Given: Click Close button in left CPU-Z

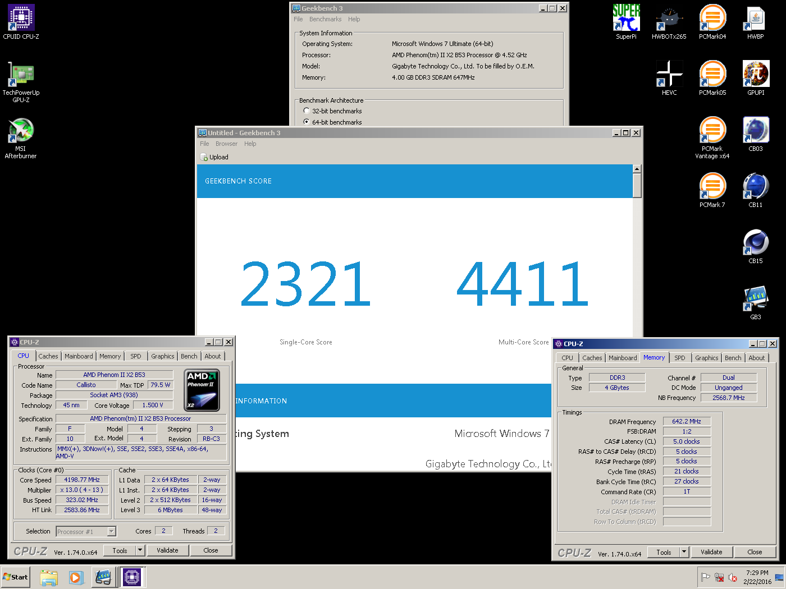Looking at the screenshot, I should pos(211,550).
